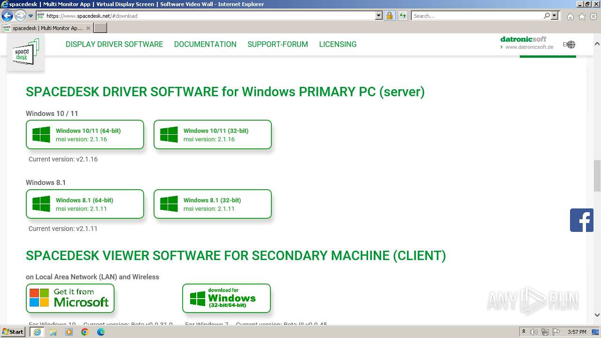Image resolution: width=601 pixels, height=338 pixels.
Task: Download Windows 8.1 (32-bit) driver
Action: [x=213, y=204]
